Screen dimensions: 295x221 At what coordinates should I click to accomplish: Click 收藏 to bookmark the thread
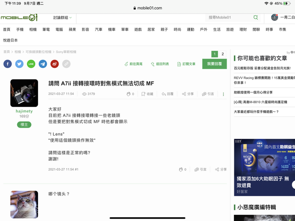tap(147, 94)
